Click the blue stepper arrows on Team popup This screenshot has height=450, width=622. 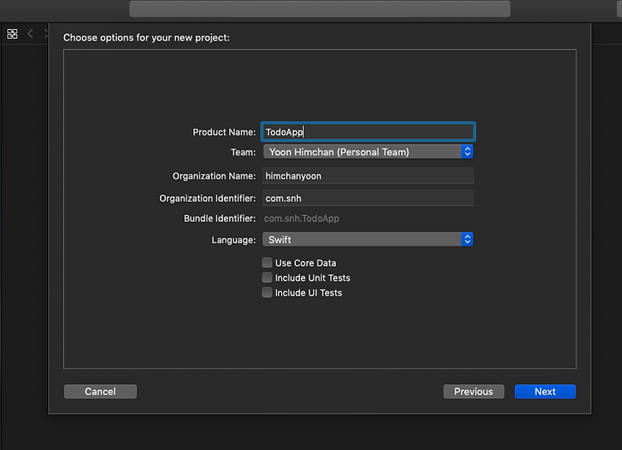[467, 152]
